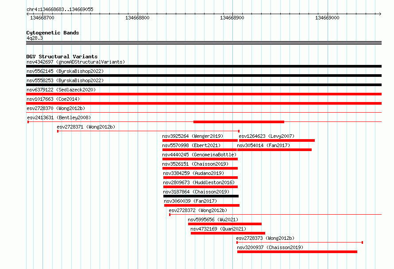The height and width of the screenshot is (269, 394).
Task: Open the nsv3054014 (Fan2017) label
Action: point(263,145)
